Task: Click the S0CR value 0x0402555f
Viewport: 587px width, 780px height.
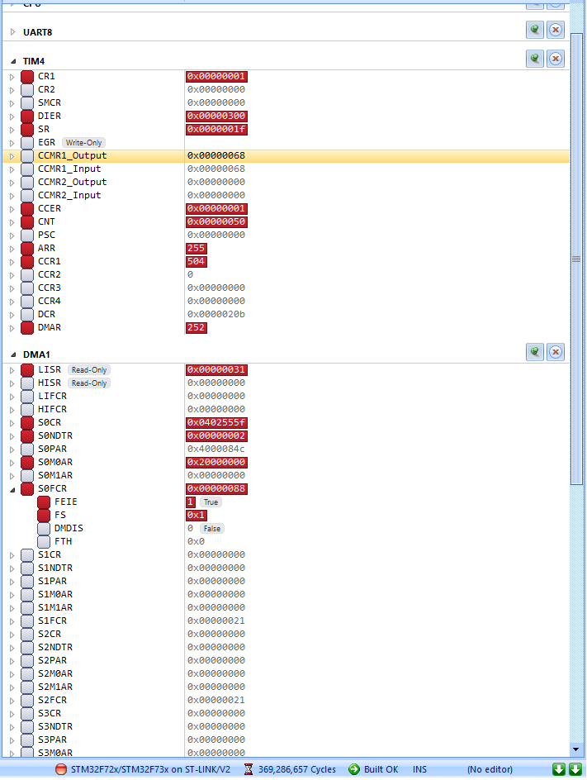Action: pyautogui.click(x=216, y=423)
